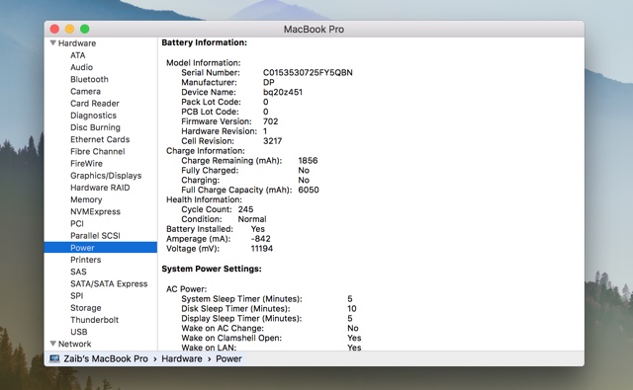Viewport: 633px width, 390px height.
Task: Open the SATA/SATA Express entry
Action: (x=109, y=284)
